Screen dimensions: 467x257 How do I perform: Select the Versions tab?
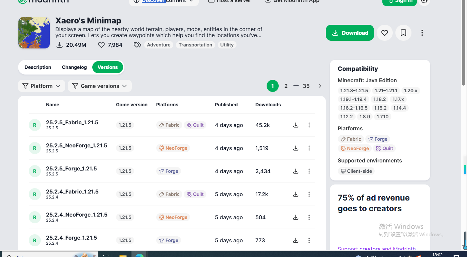coord(108,67)
